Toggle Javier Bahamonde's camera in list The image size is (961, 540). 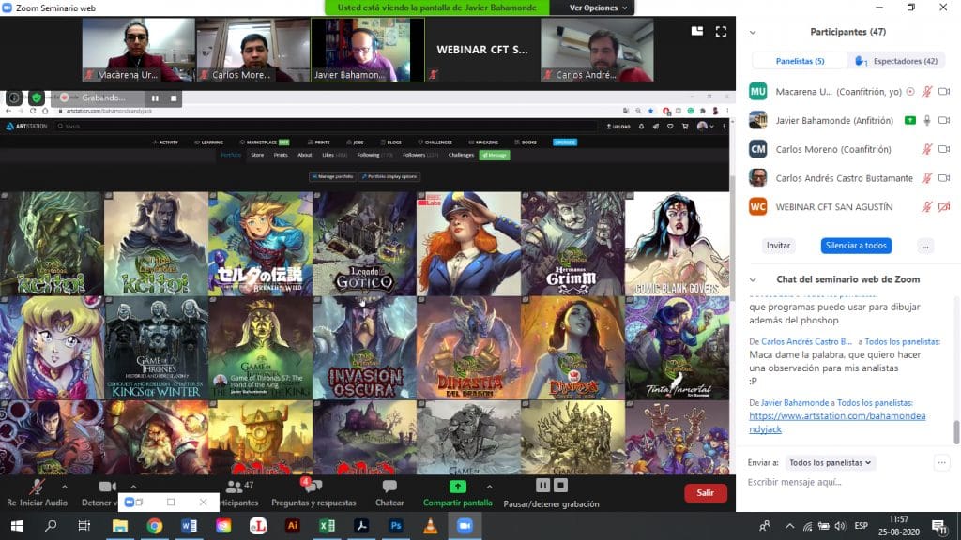click(944, 121)
